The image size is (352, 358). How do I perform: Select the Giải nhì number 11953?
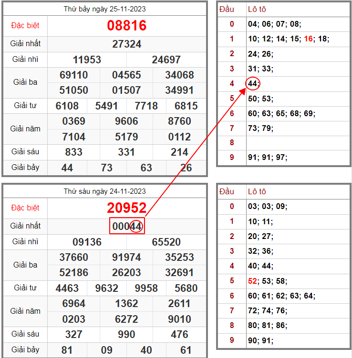[87, 60]
